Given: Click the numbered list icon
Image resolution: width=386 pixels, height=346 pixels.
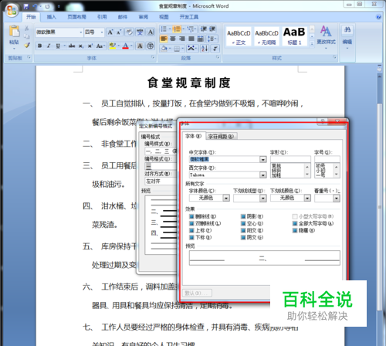Looking at the screenshot, I should point(177,29).
